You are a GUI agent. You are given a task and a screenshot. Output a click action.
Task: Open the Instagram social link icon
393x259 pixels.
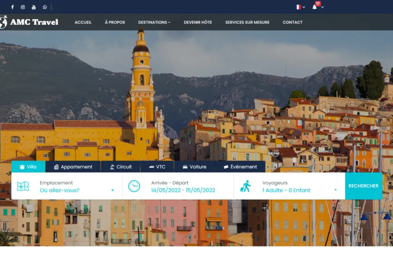tap(23, 7)
